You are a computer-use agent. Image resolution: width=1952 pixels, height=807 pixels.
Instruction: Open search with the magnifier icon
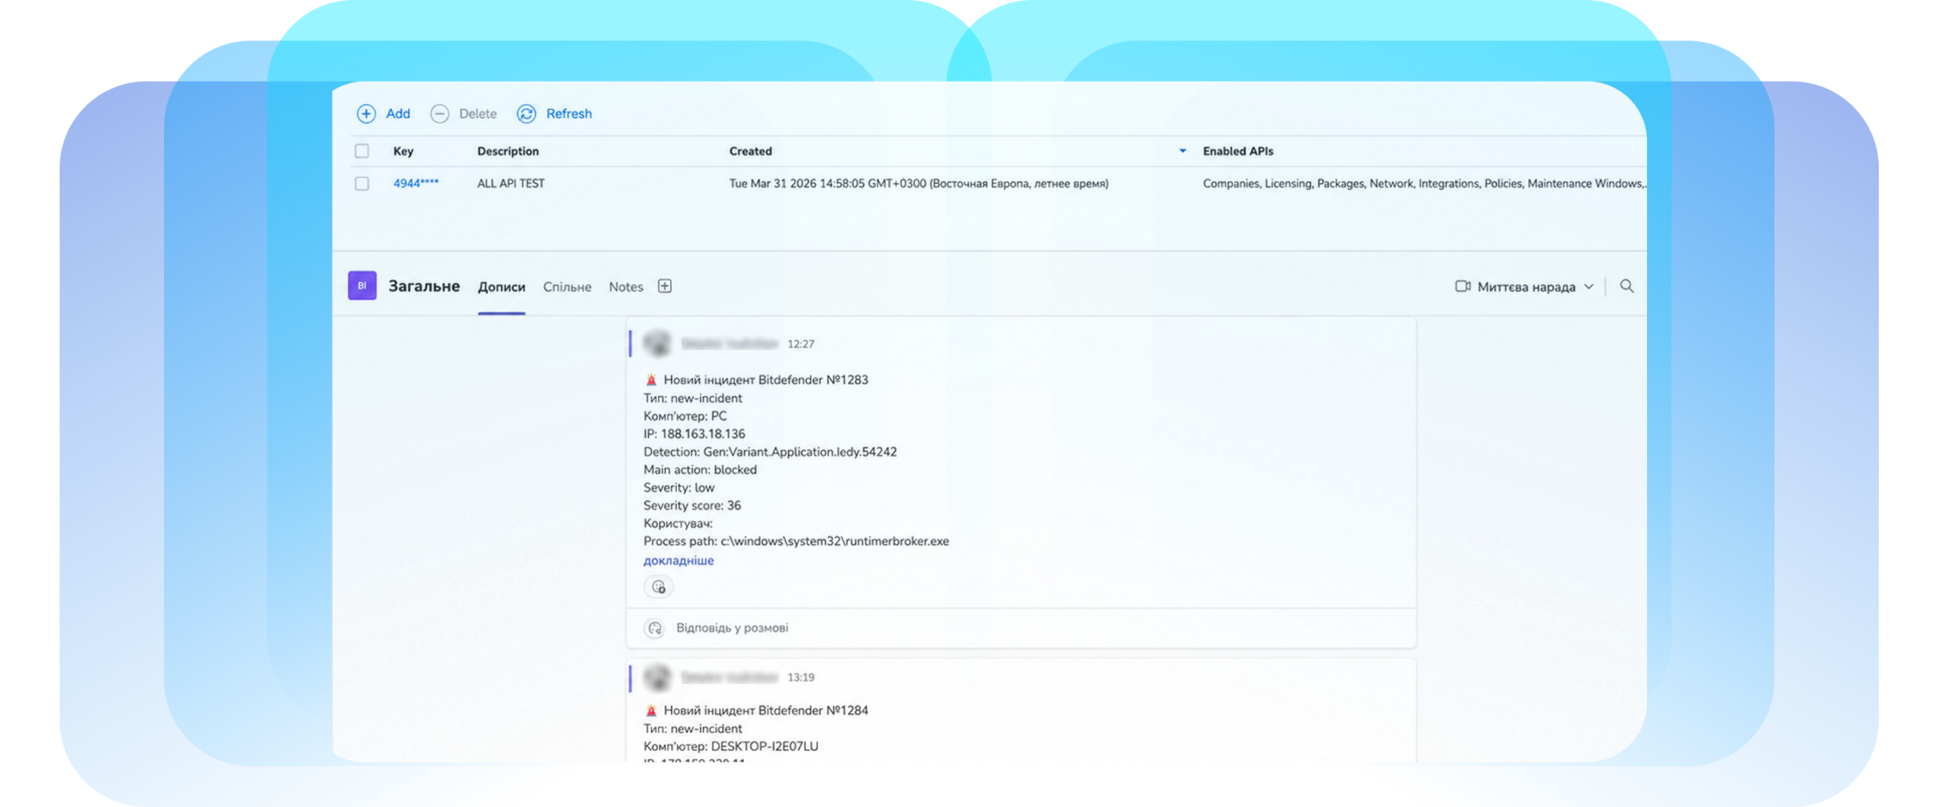(1626, 286)
